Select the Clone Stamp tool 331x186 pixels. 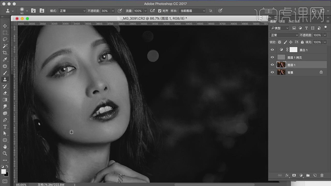coord(5,79)
